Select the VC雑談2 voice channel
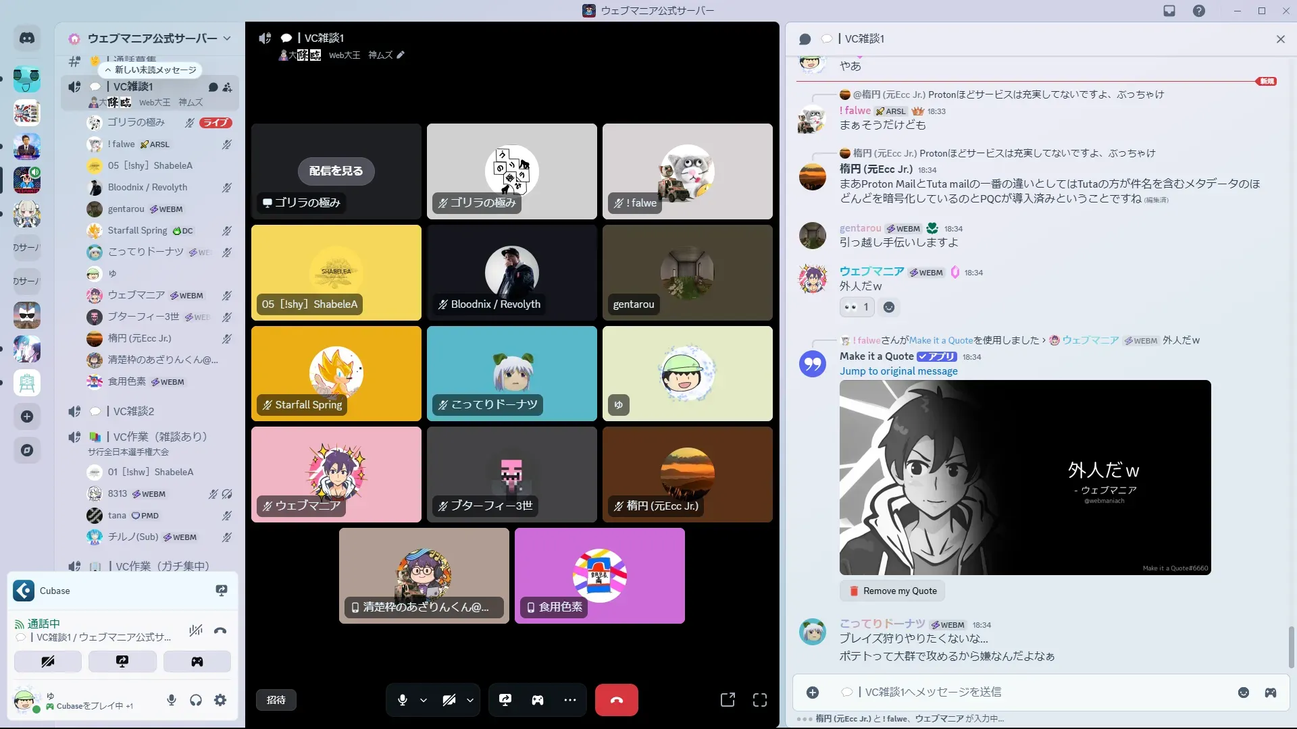Viewport: 1297px width, 729px height. [134, 411]
